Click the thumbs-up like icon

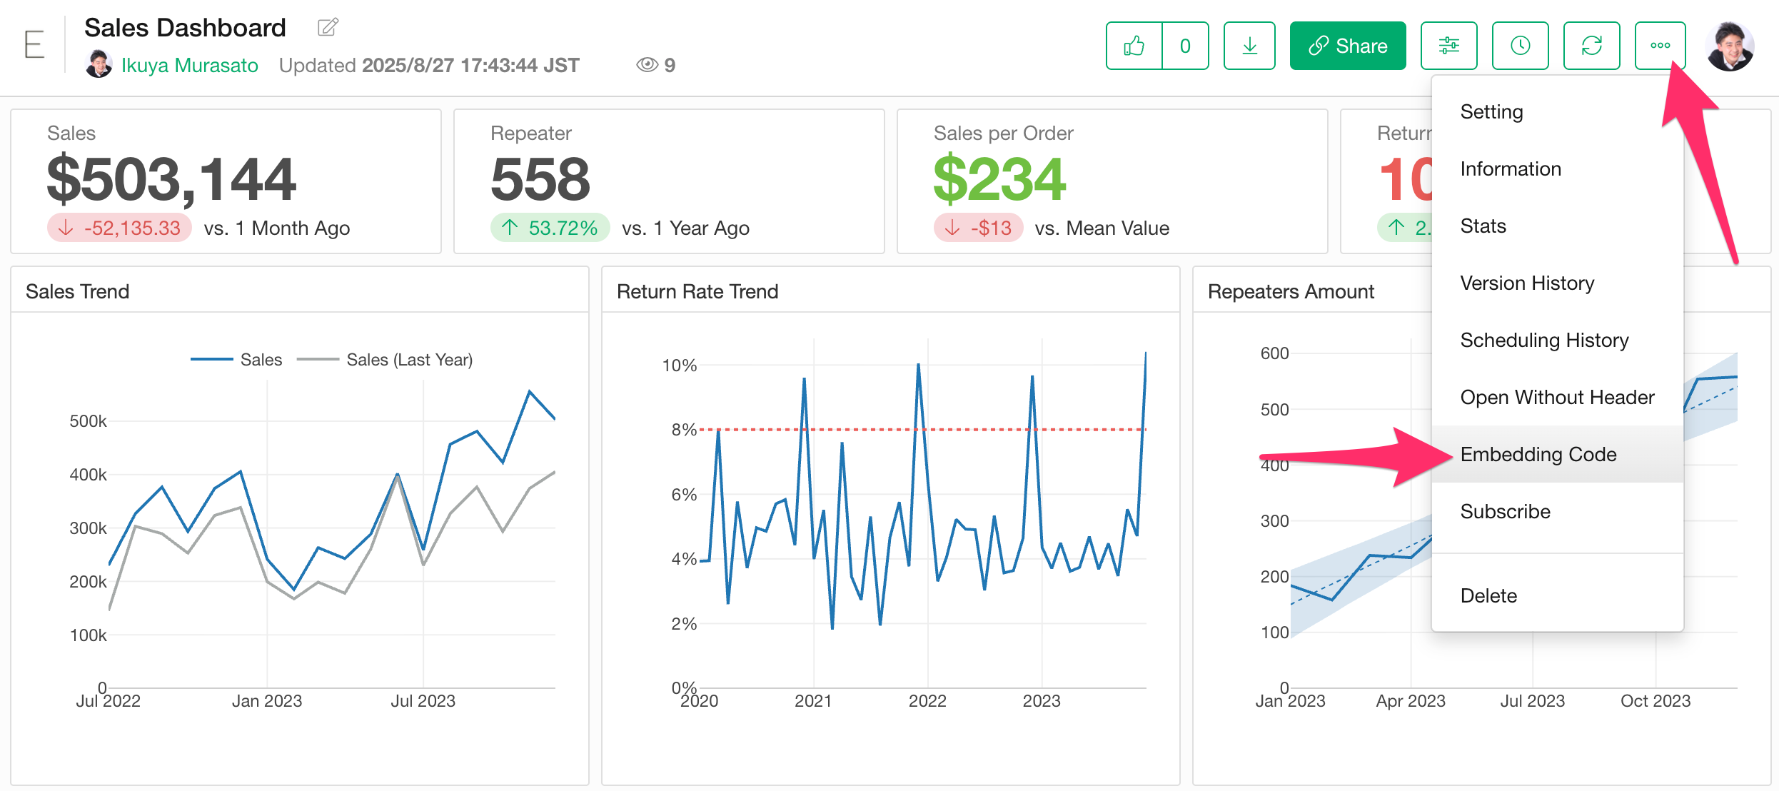tap(1134, 46)
